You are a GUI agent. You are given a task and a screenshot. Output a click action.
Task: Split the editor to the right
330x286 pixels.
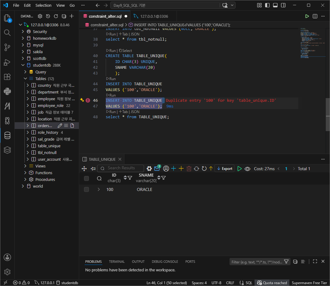point(315,16)
